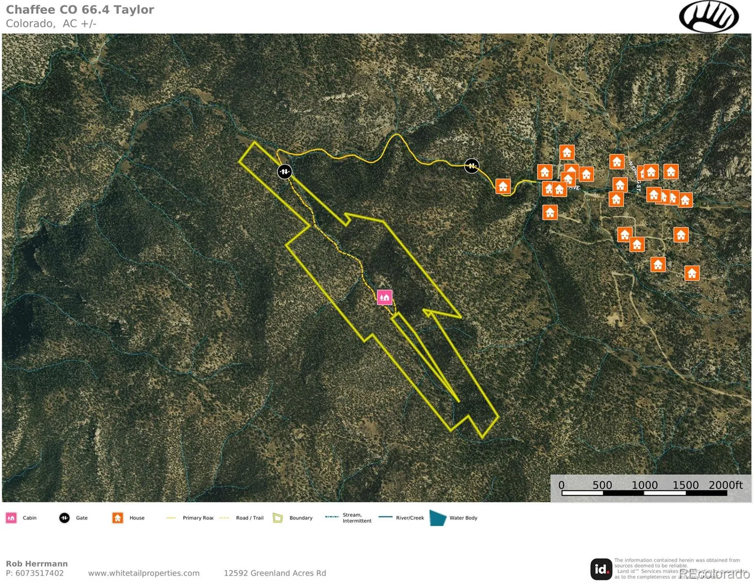
Task: Click the Land id logo at bottom right
Action: 601,569
